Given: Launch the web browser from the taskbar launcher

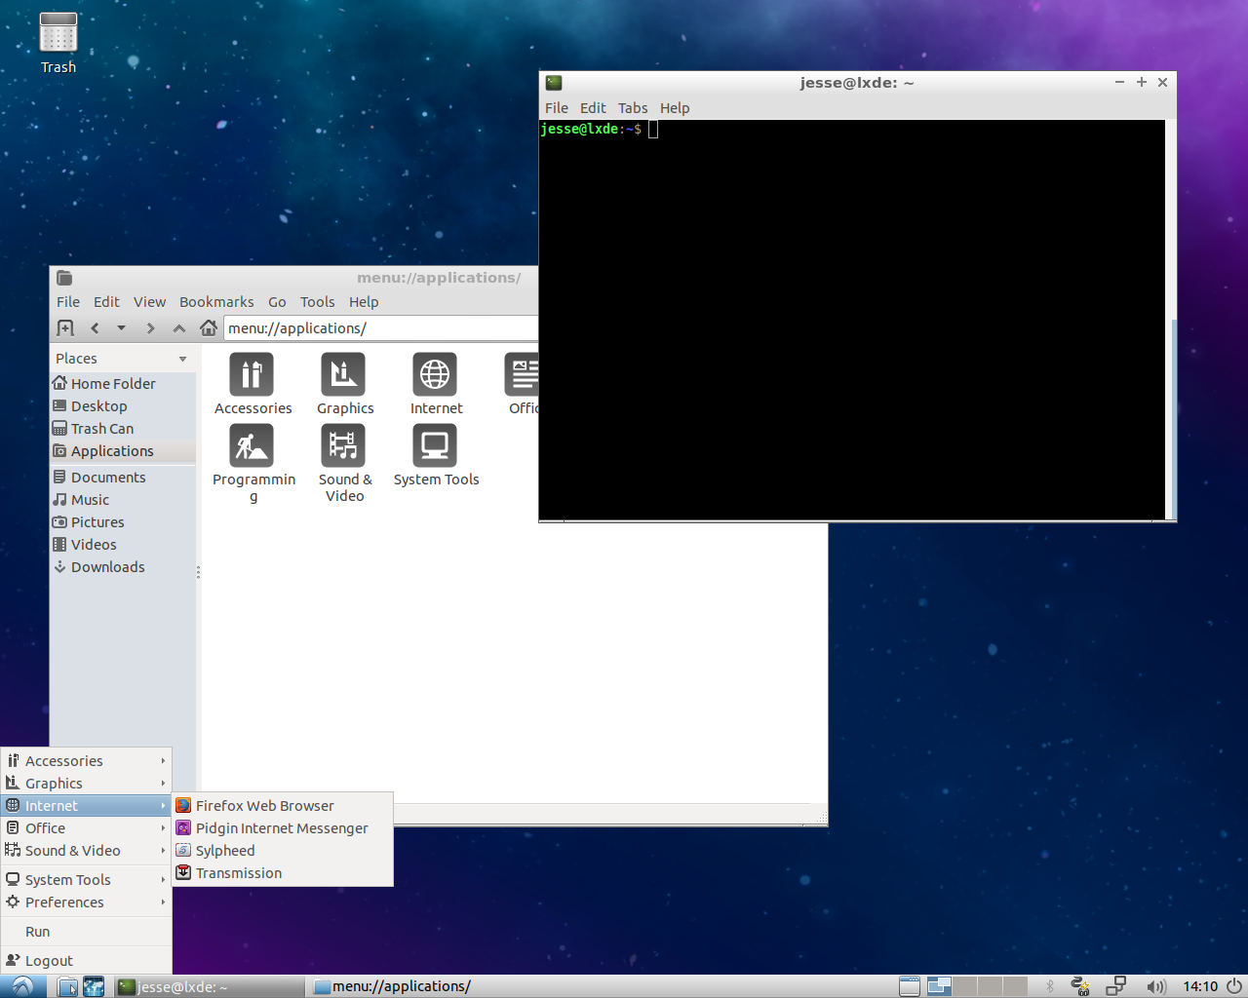Looking at the screenshot, I should click(x=94, y=987).
